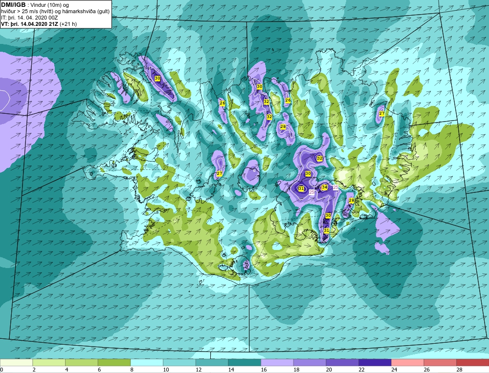Click the legend scale value 20

pos(329,370)
